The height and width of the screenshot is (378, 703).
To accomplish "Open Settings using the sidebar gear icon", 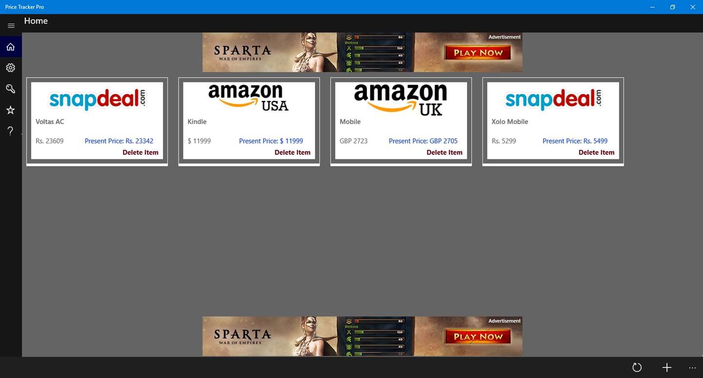I will click(x=11, y=68).
